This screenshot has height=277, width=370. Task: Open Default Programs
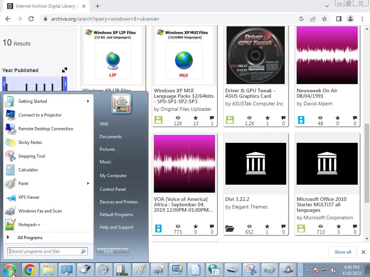pos(116,215)
